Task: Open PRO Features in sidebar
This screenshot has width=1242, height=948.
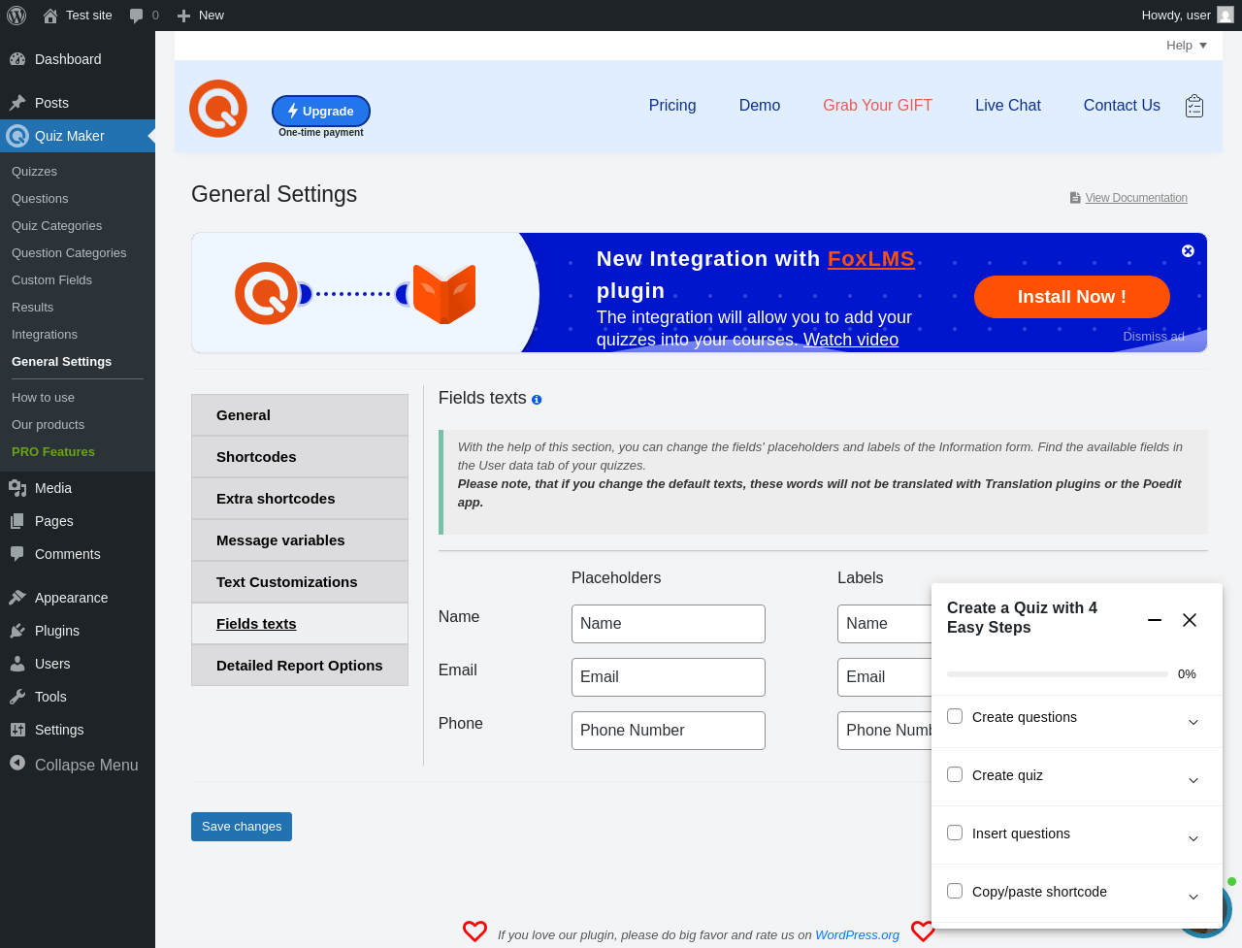Action: pyautogui.click(x=53, y=452)
